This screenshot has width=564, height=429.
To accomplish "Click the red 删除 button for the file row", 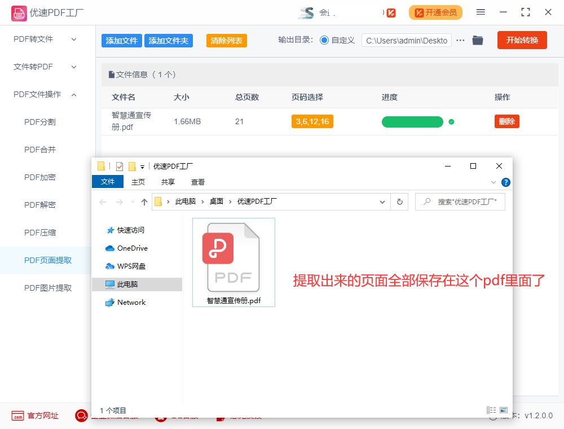I will (507, 122).
